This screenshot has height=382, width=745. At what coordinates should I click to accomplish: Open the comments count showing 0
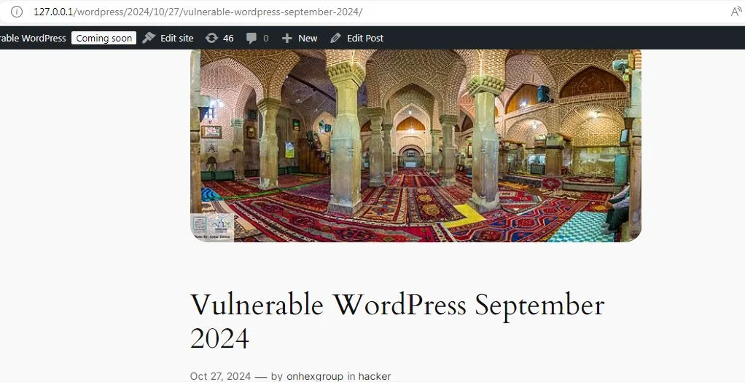click(x=265, y=38)
